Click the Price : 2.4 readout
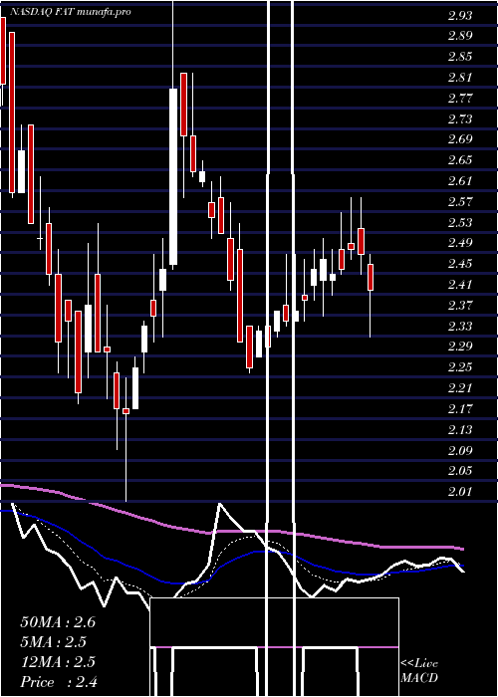This screenshot has width=498, height=697. click(59, 682)
